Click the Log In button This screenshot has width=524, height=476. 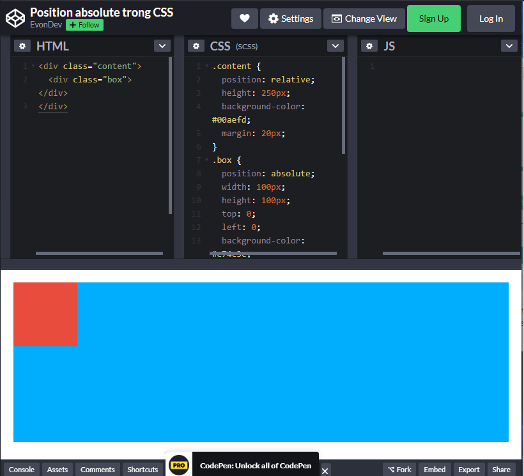491,19
